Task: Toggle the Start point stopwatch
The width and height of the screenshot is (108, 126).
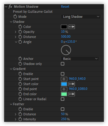Action: pyautogui.click(x=20, y=79)
